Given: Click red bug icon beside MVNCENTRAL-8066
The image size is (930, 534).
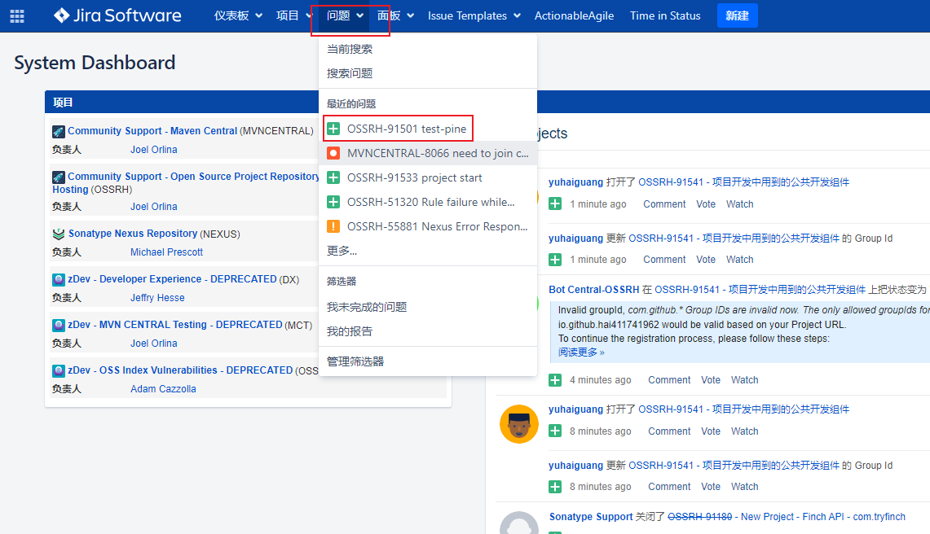Looking at the screenshot, I should 333,153.
